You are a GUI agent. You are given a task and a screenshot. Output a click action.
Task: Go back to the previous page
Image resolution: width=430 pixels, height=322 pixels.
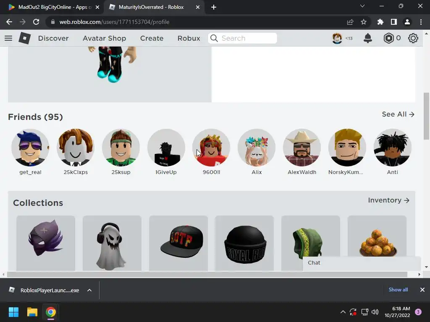[9, 22]
